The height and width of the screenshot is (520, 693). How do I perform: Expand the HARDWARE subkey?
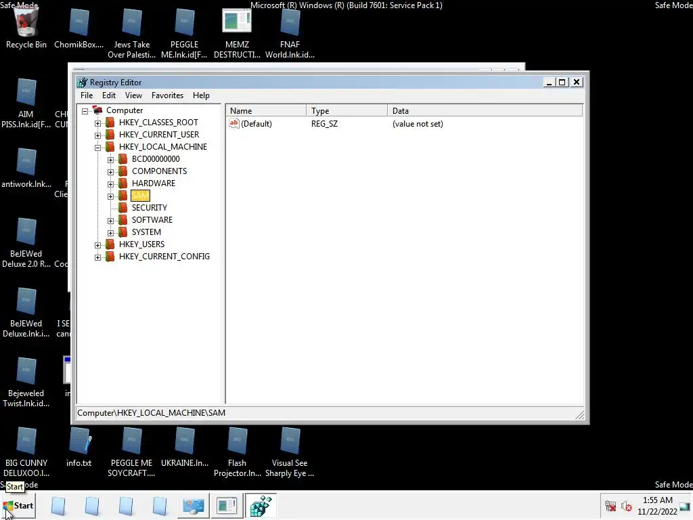click(x=110, y=184)
